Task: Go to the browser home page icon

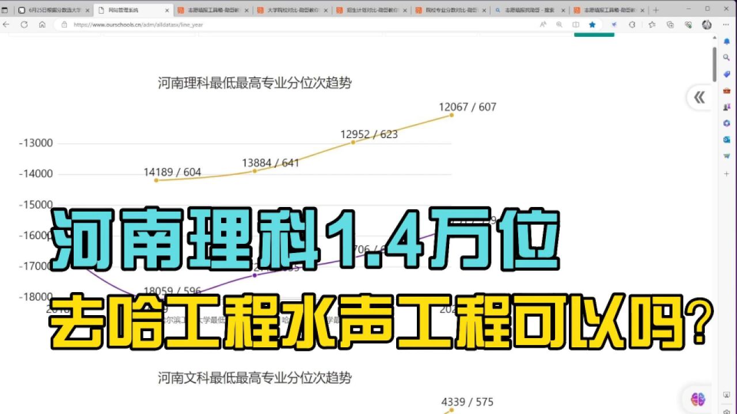Action: click(x=42, y=25)
